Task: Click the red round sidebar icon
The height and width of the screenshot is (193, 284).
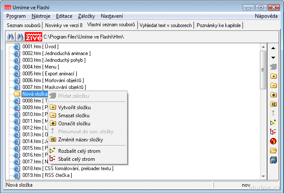Action: [273, 141]
